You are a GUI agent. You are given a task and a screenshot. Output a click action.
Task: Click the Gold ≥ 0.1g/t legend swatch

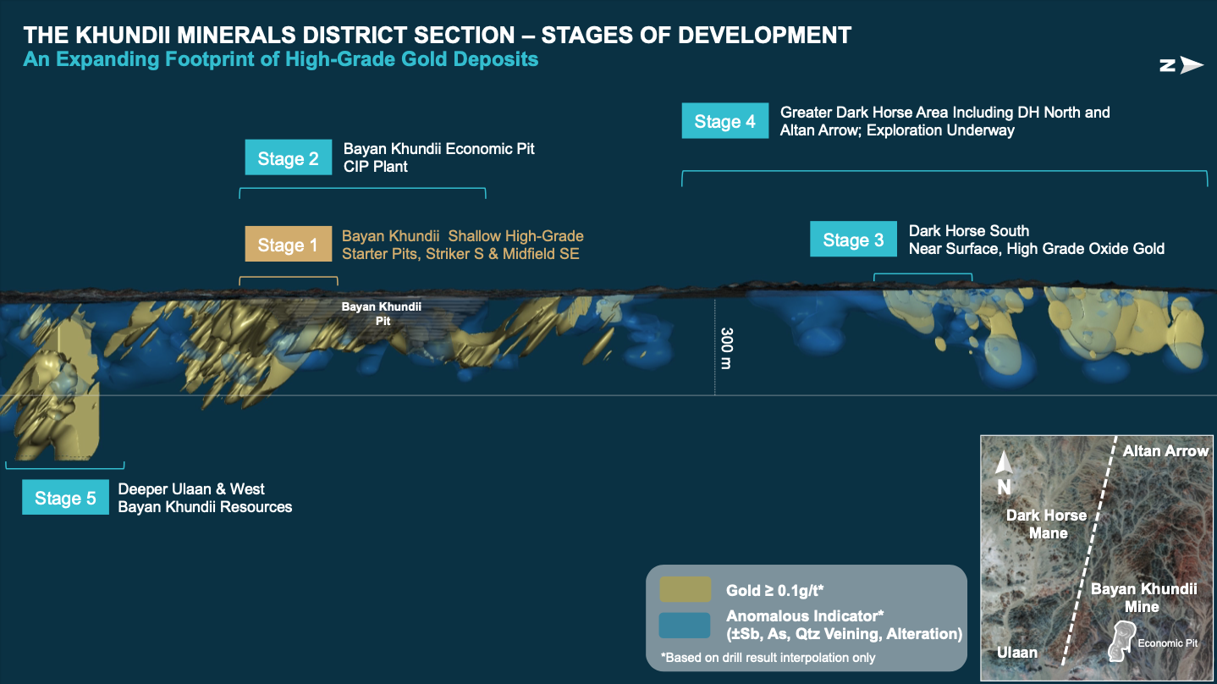click(x=685, y=589)
